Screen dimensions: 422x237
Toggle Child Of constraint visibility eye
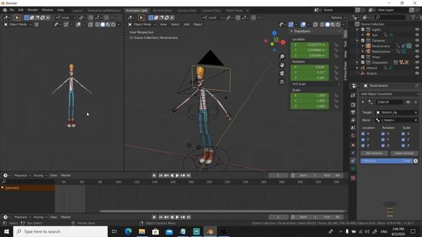(408, 102)
